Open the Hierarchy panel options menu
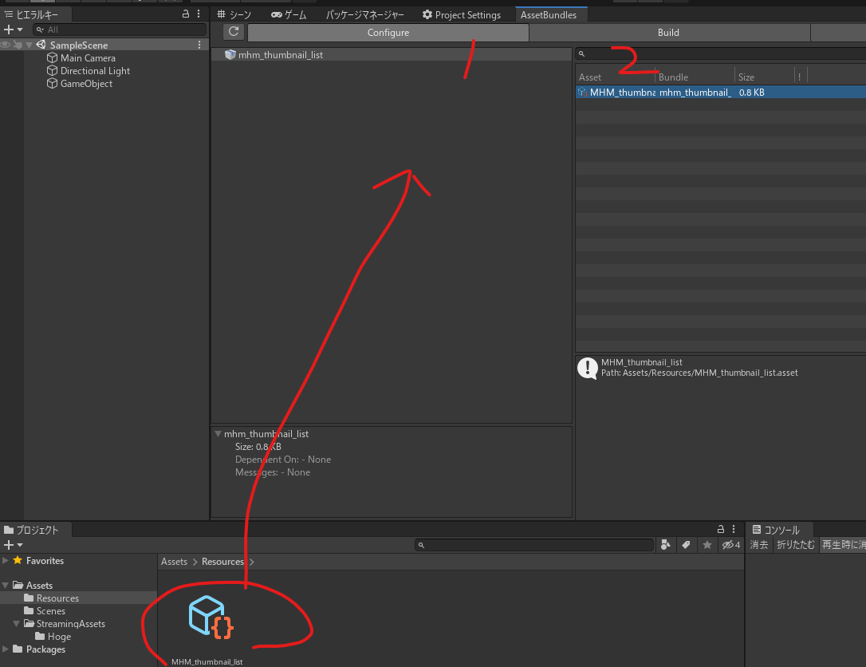The height and width of the screenshot is (667, 866). (x=199, y=14)
